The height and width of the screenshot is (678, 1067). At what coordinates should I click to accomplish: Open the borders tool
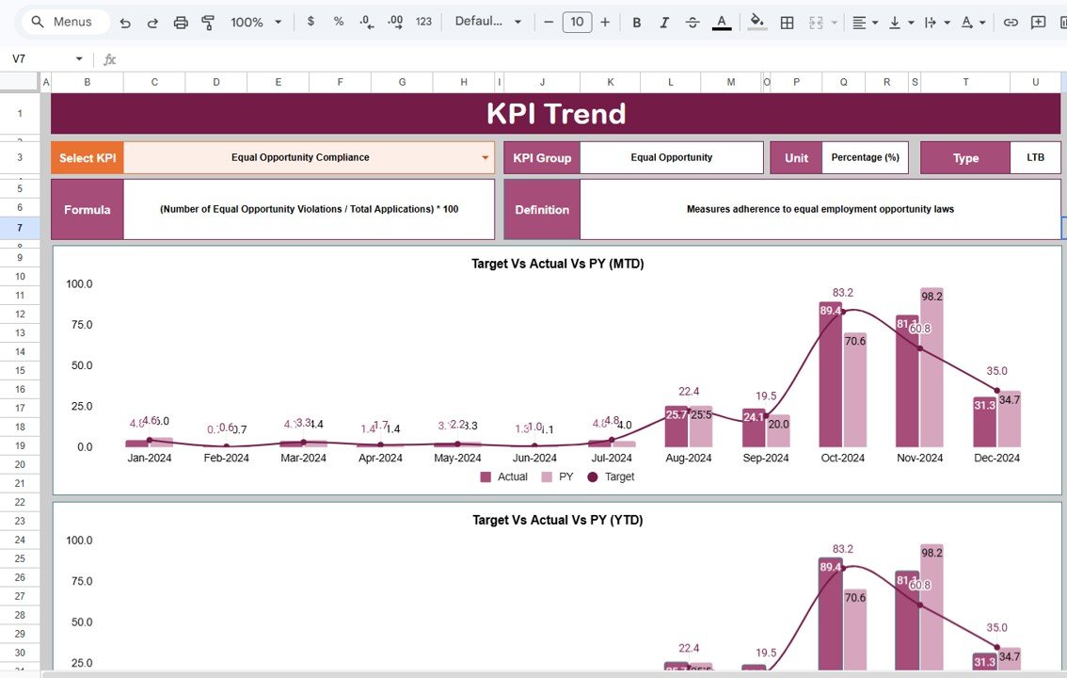(x=787, y=21)
